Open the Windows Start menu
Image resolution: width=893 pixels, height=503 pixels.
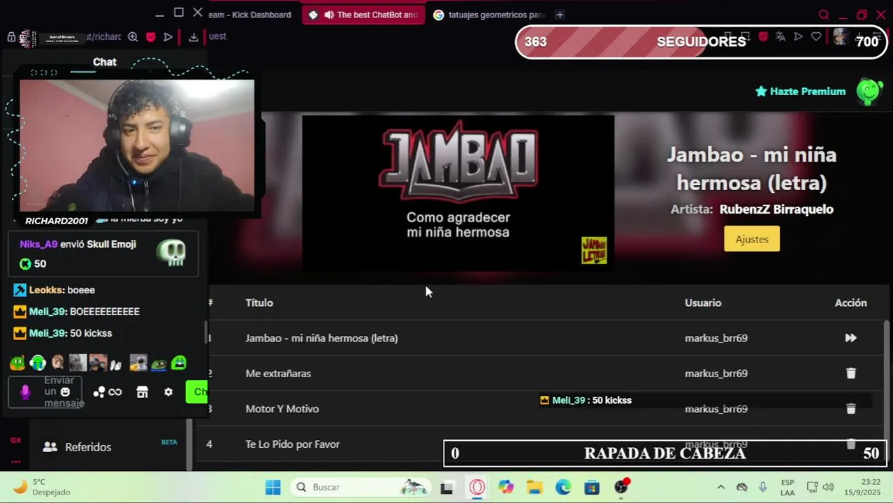(273, 487)
